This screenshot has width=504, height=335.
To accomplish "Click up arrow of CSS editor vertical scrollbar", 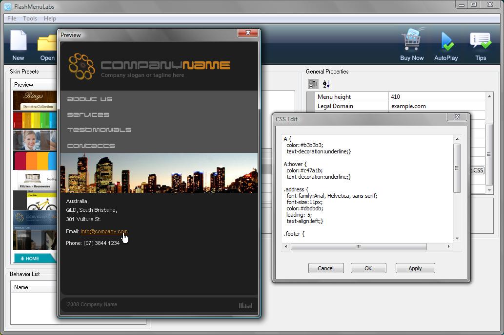I will (457, 139).
